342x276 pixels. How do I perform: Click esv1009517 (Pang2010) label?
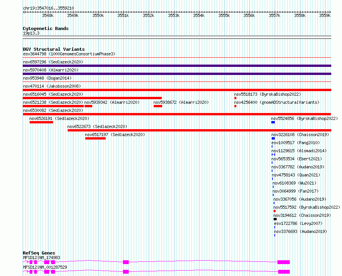coord(296,143)
